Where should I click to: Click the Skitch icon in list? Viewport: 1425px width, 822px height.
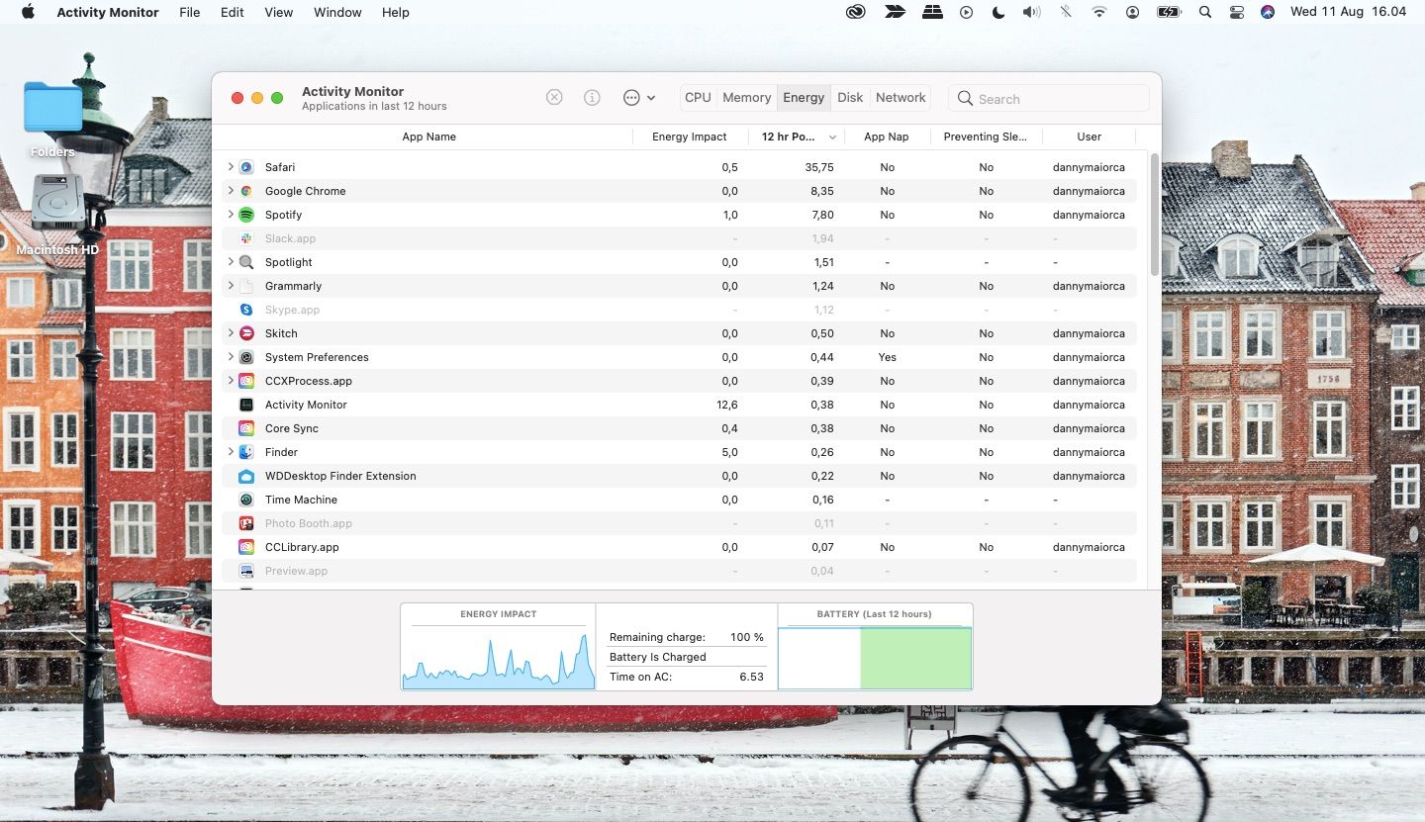click(x=246, y=333)
